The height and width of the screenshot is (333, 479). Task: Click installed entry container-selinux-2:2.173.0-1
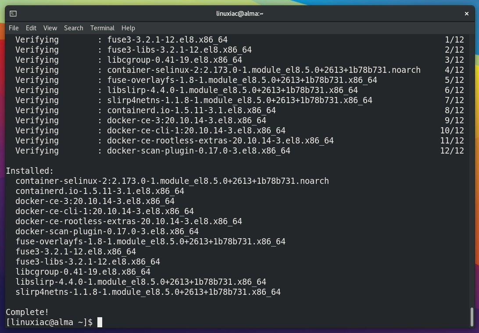(x=172, y=181)
